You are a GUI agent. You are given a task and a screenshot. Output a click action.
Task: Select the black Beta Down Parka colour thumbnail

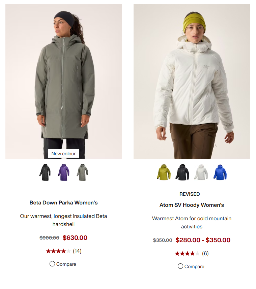pos(45,172)
